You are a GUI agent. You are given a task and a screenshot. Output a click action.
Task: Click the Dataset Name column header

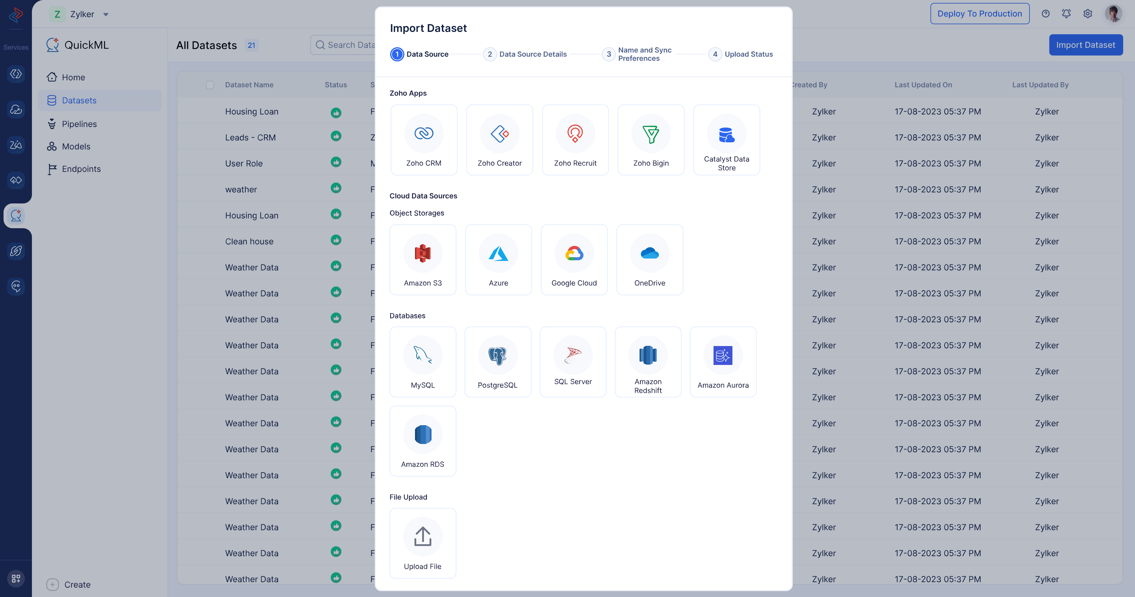click(x=249, y=84)
